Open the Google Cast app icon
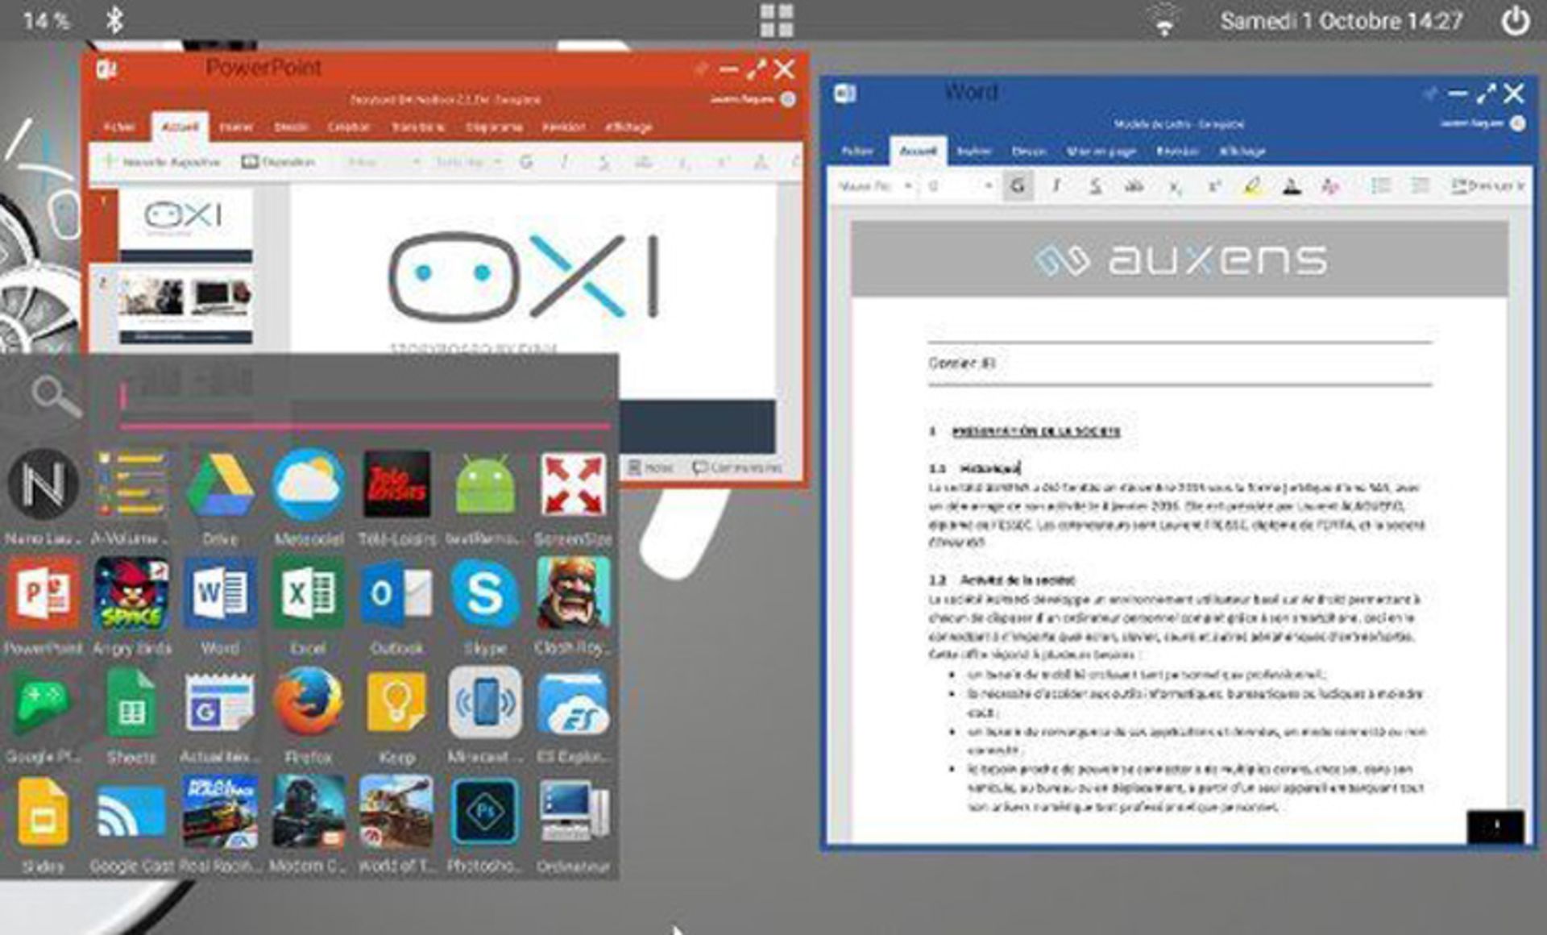 click(x=131, y=811)
